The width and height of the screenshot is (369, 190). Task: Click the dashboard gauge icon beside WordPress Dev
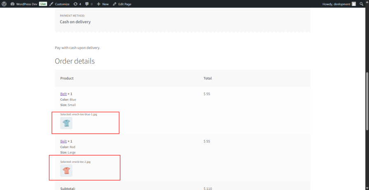[x=12, y=4]
